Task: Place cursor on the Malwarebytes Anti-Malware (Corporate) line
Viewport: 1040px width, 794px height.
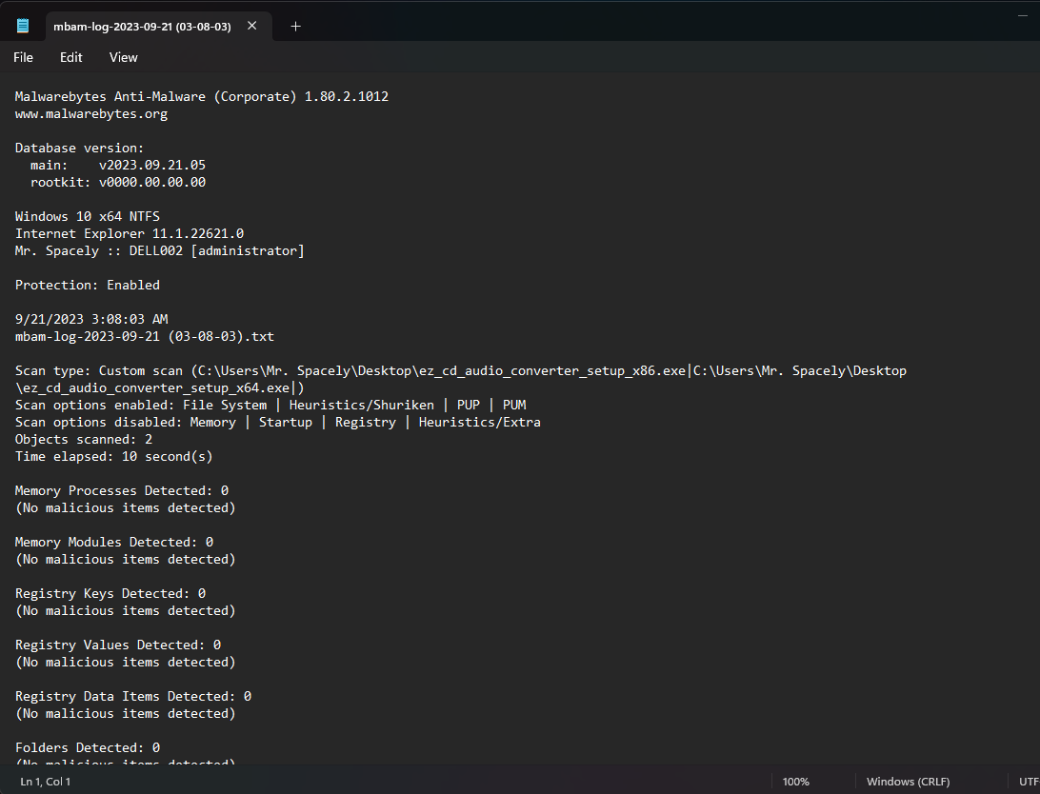Action: coord(202,97)
